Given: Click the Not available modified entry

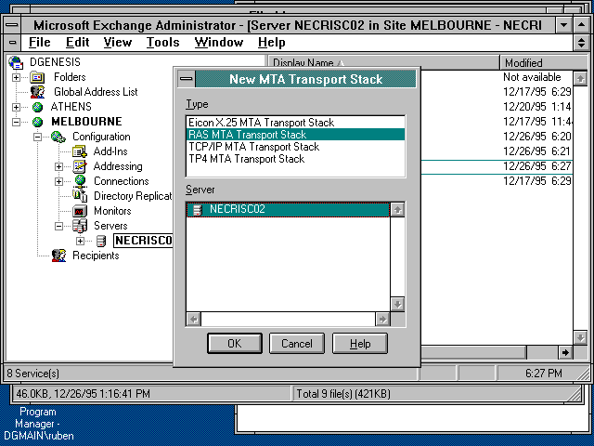Looking at the screenshot, I should (x=532, y=77).
